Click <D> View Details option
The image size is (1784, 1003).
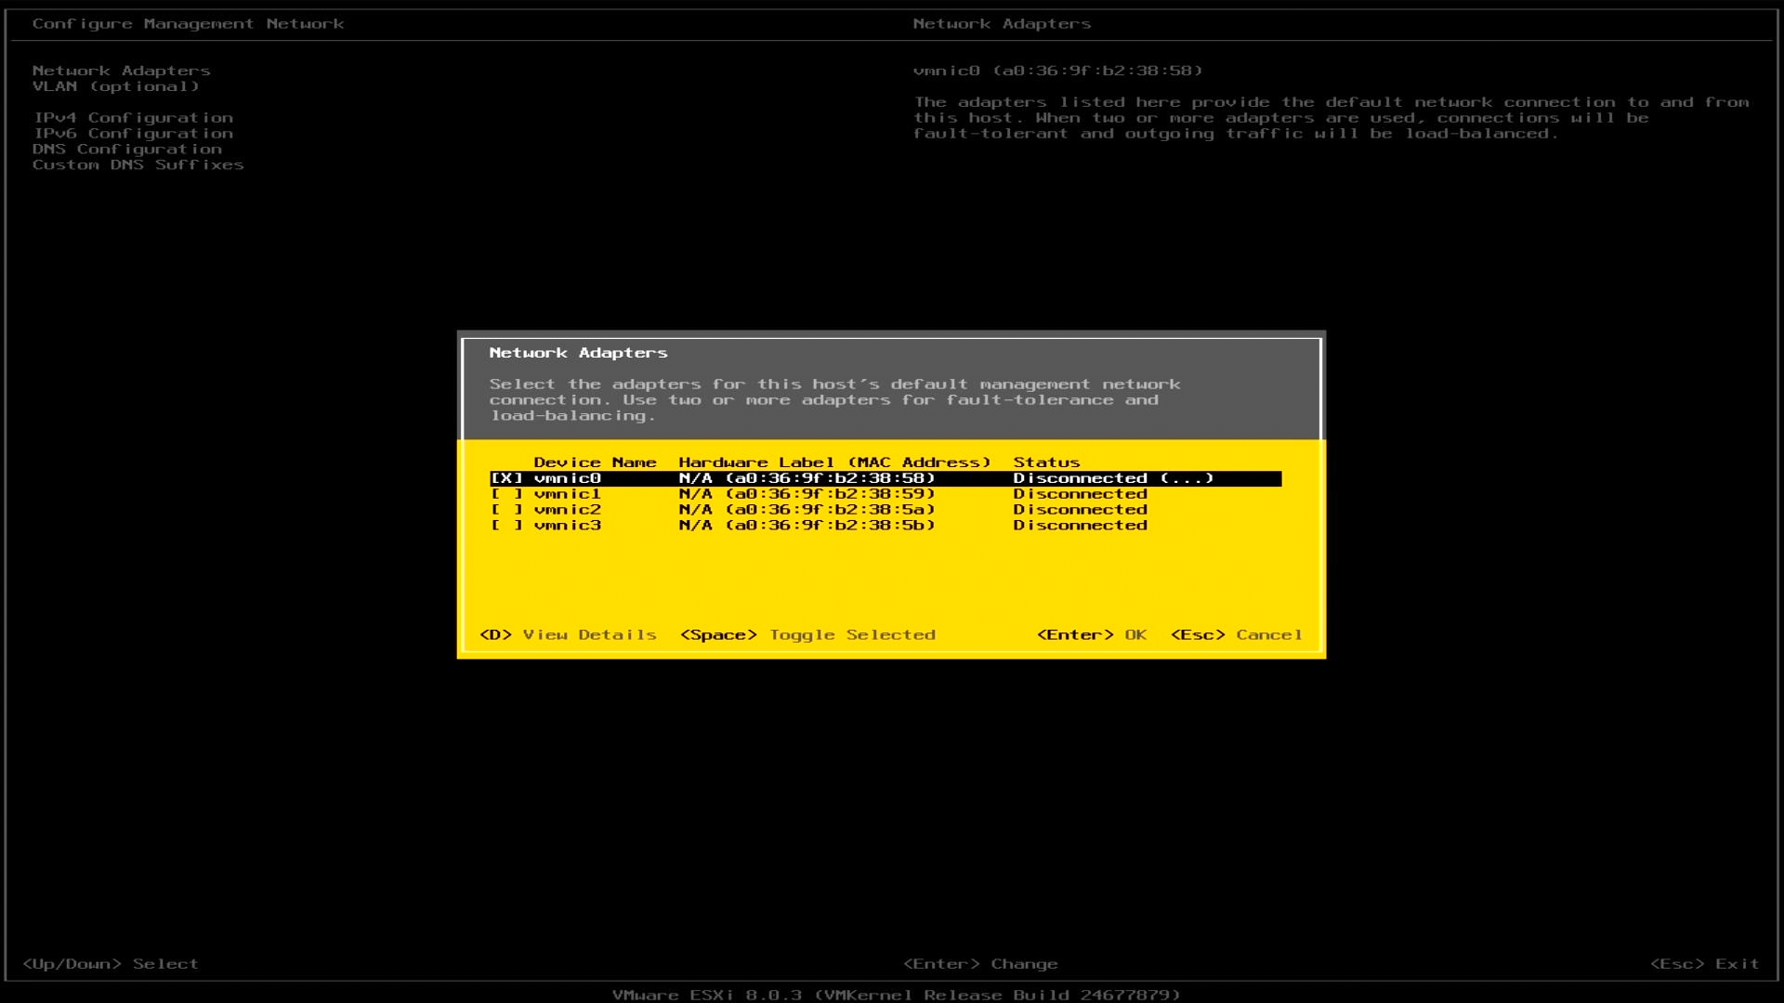568,635
